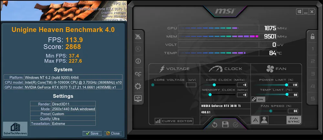This screenshot has width=323, height=140.
Task: Click the driver version 466.61 text
Action: tap(206, 112)
